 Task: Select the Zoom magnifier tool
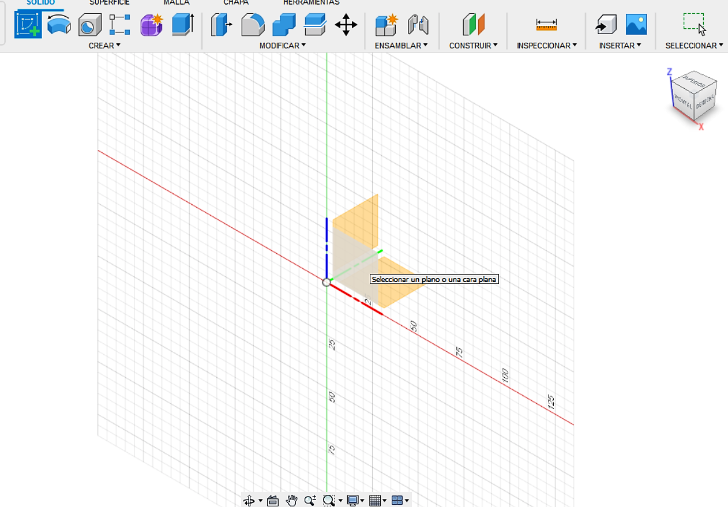point(310,501)
